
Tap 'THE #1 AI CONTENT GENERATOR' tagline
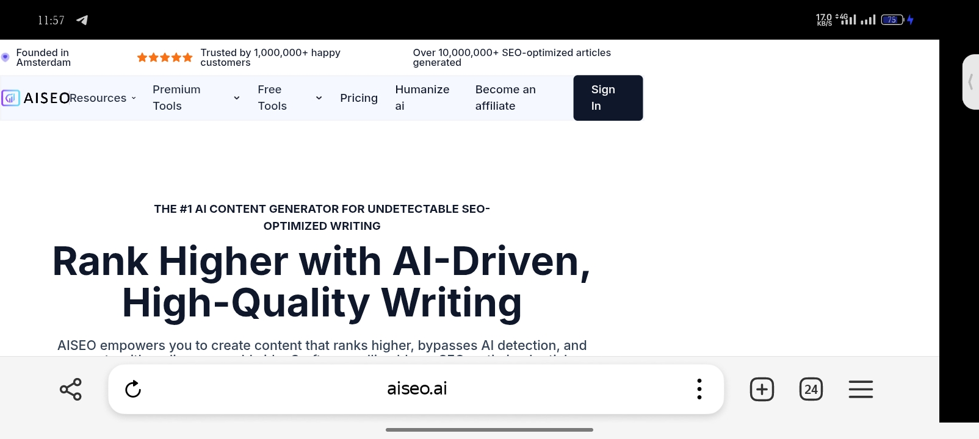322,217
